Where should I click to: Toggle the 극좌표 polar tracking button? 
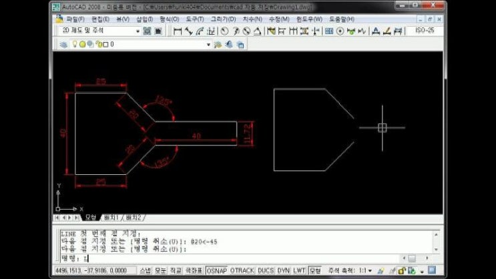point(194,270)
